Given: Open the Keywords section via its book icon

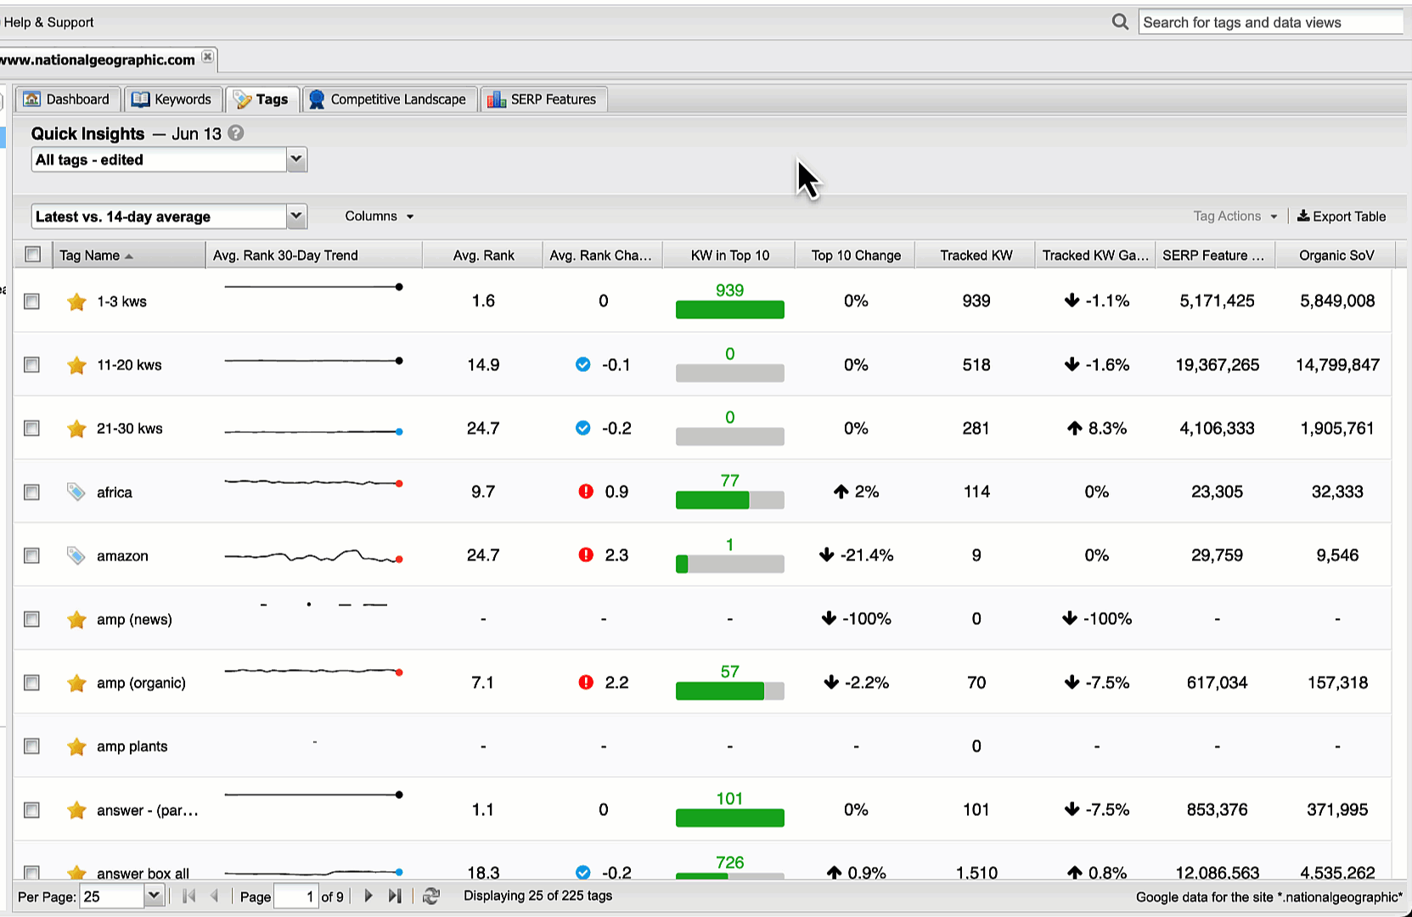Looking at the screenshot, I should [x=140, y=98].
